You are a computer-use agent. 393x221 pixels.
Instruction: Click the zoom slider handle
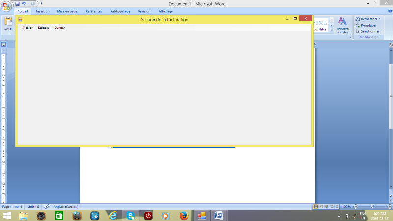pyautogui.click(x=373, y=207)
